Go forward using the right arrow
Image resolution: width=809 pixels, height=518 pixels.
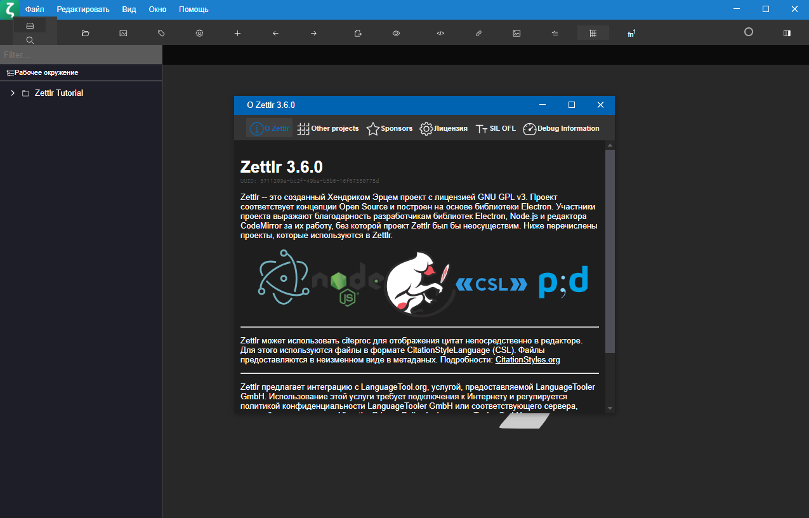point(313,33)
